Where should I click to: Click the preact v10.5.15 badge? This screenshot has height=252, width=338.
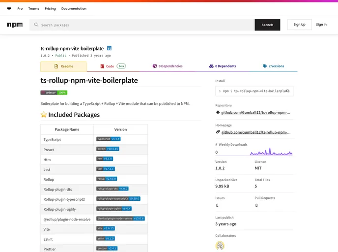[108, 149]
